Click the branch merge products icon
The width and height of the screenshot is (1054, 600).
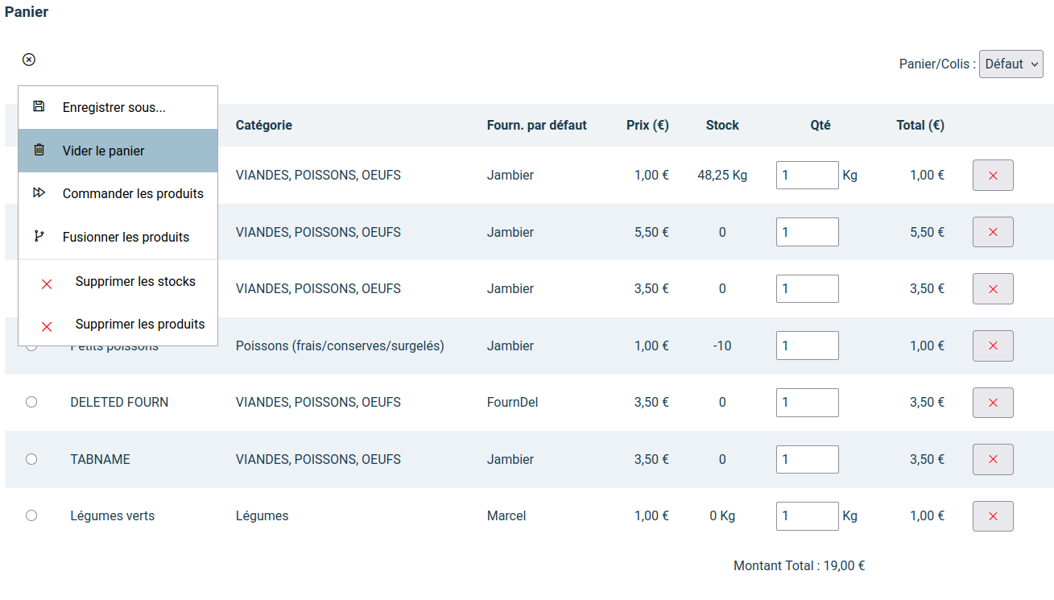39,237
